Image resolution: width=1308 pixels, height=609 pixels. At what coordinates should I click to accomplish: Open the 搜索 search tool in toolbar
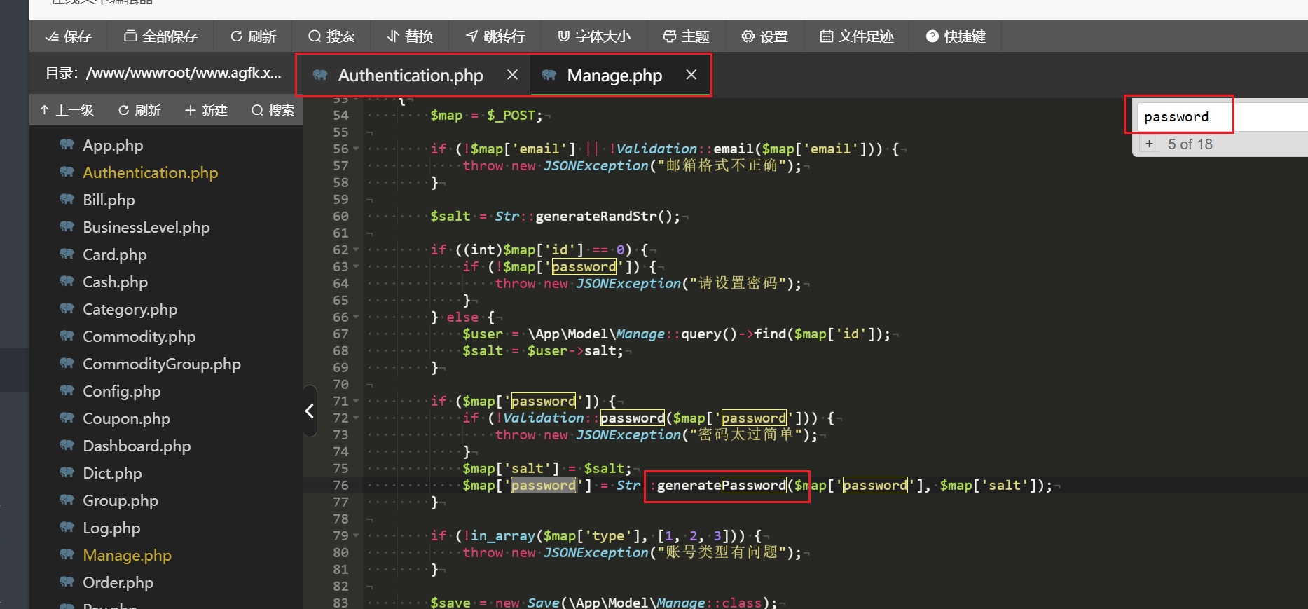click(x=331, y=36)
